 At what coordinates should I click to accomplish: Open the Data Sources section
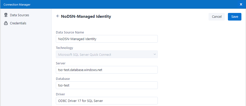coord(19,15)
